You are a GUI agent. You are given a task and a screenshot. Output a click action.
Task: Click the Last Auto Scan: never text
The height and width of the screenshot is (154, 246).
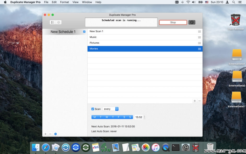(104, 131)
